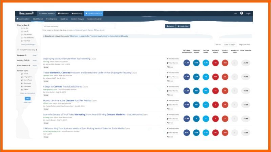Image resolution: width=271 pixels, height=152 pixels.
Task: Click info icon beside Filter Domains
Action: pyautogui.click(x=29, y=66)
